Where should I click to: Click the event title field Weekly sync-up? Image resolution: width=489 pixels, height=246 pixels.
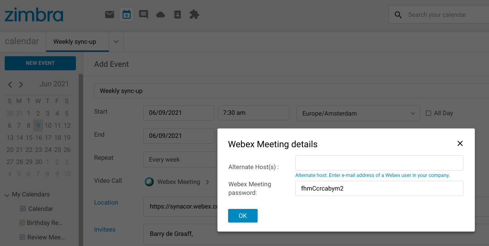[x=291, y=91]
